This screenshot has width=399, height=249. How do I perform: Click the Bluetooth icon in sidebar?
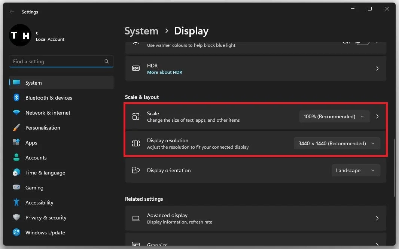(x=16, y=97)
